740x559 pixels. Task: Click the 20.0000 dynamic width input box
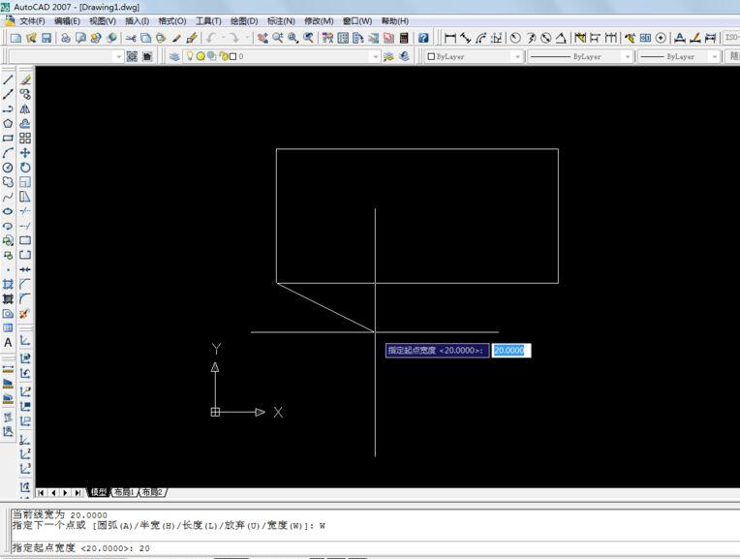(x=511, y=351)
